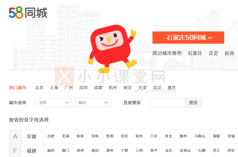The image size is (238, 157).
Task: Choose hot city 成都
Action: pyautogui.click(x=98, y=88)
